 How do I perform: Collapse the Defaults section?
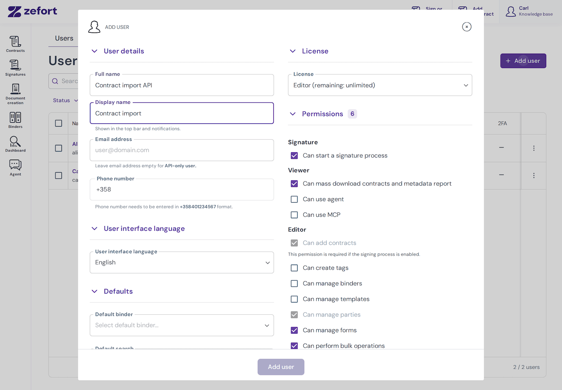(94, 291)
